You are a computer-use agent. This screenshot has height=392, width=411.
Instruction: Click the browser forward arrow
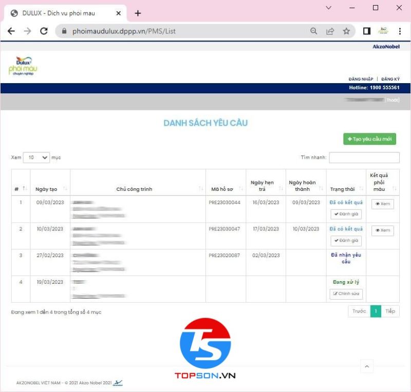coord(27,31)
